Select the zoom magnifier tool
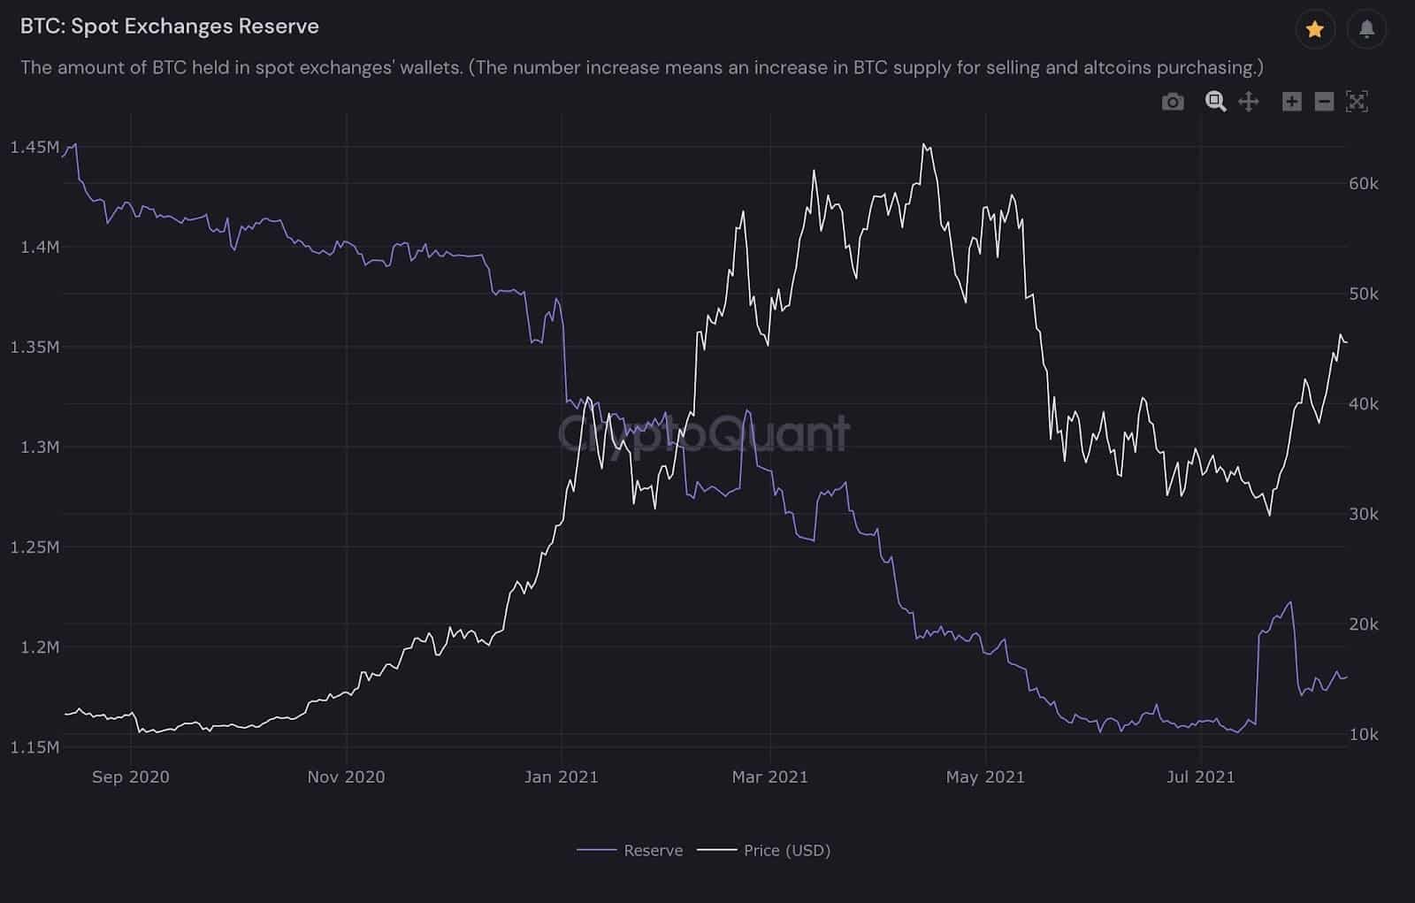This screenshot has width=1415, height=903. (x=1216, y=102)
